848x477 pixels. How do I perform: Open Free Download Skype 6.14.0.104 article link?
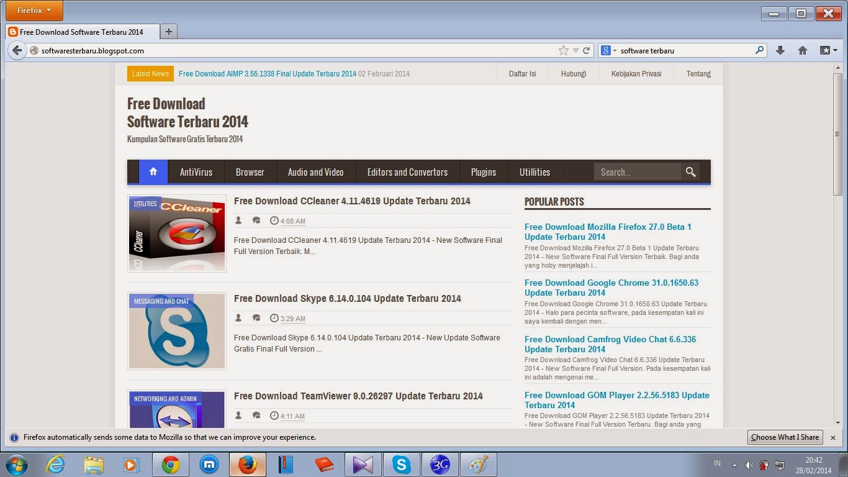tap(347, 298)
